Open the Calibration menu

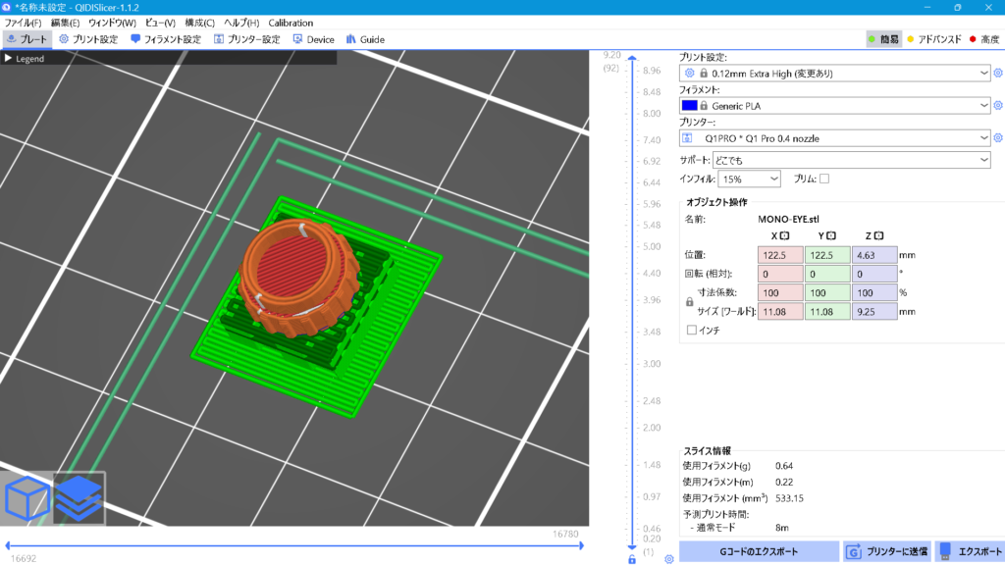291,23
